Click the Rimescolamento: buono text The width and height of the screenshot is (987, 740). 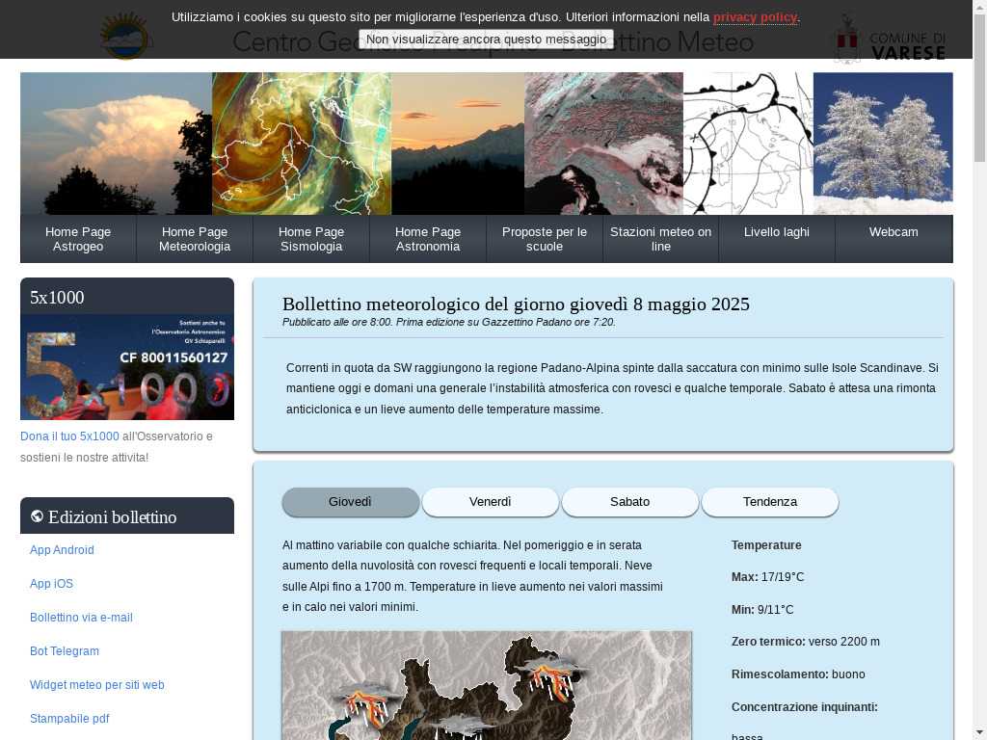(x=798, y=674)
